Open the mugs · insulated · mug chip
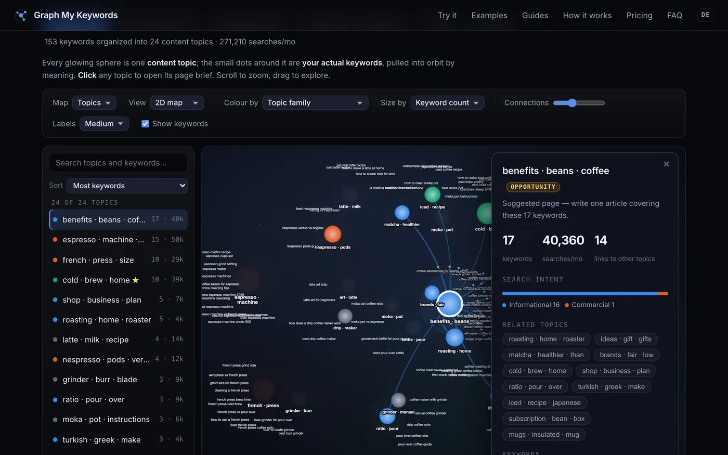The height and width of the screenshot is (455, 728). (544, 435)
